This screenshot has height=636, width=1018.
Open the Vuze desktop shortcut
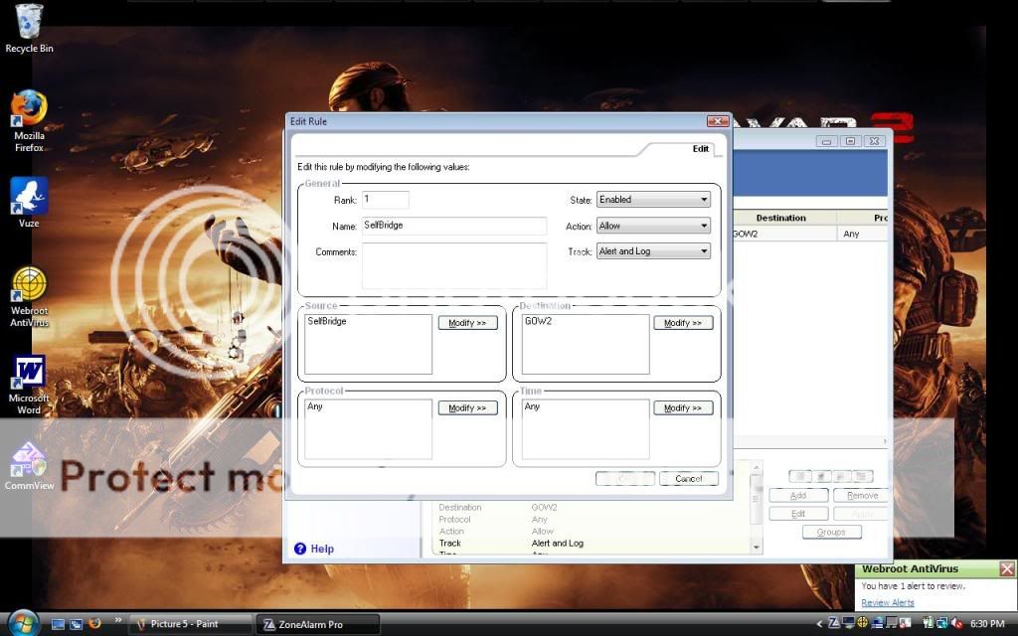point(29,203)
